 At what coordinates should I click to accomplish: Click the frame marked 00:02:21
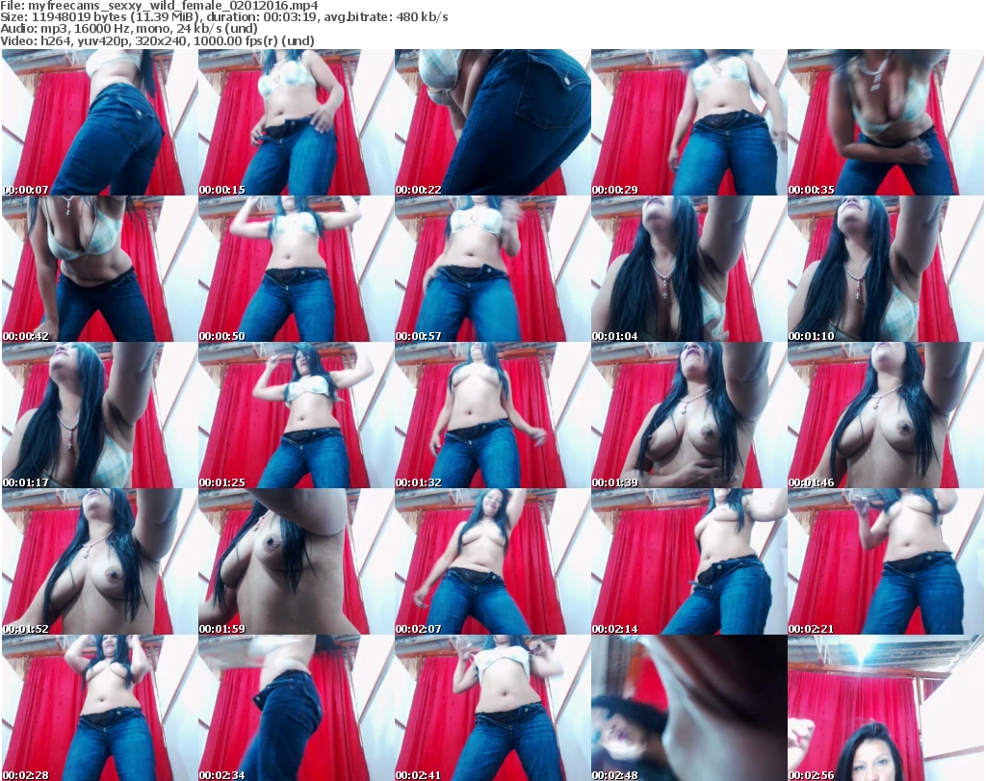[x=886, y=561]
